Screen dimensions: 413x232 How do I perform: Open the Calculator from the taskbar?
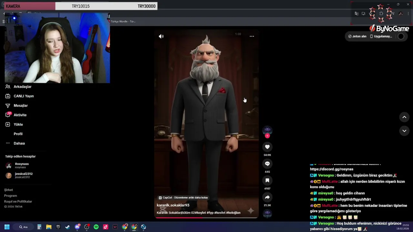tap(39, 227)
